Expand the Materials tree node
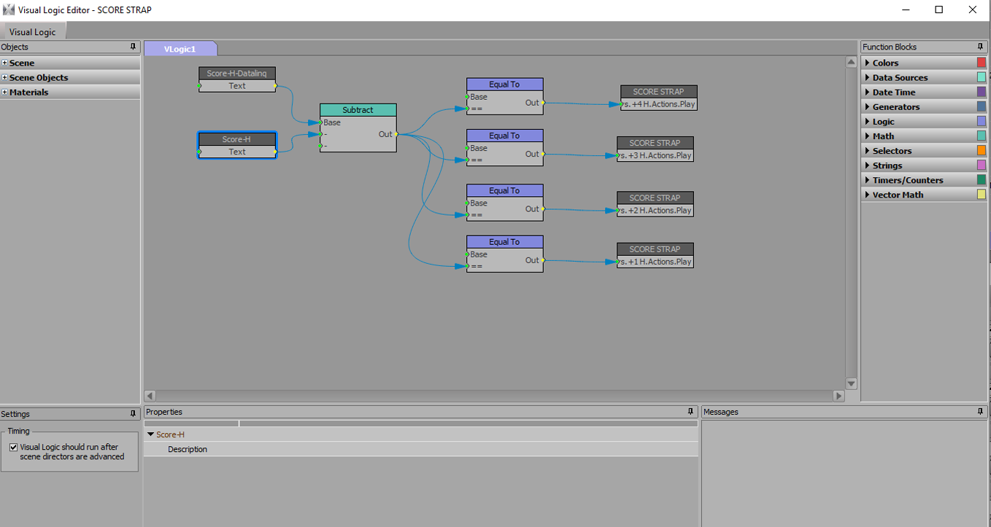The image size is (991, 527). click(x=4, y=93)
